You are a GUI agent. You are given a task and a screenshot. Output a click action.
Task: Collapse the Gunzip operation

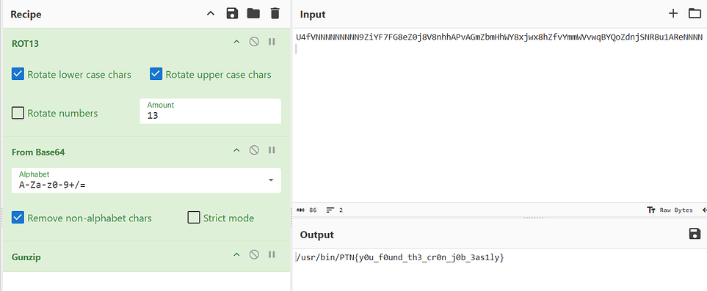[x=236, y=254]
